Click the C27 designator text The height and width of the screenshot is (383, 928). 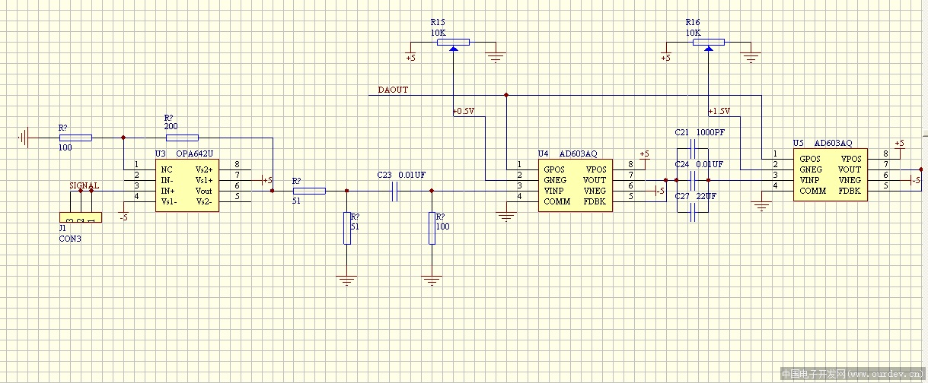[682, 196]
